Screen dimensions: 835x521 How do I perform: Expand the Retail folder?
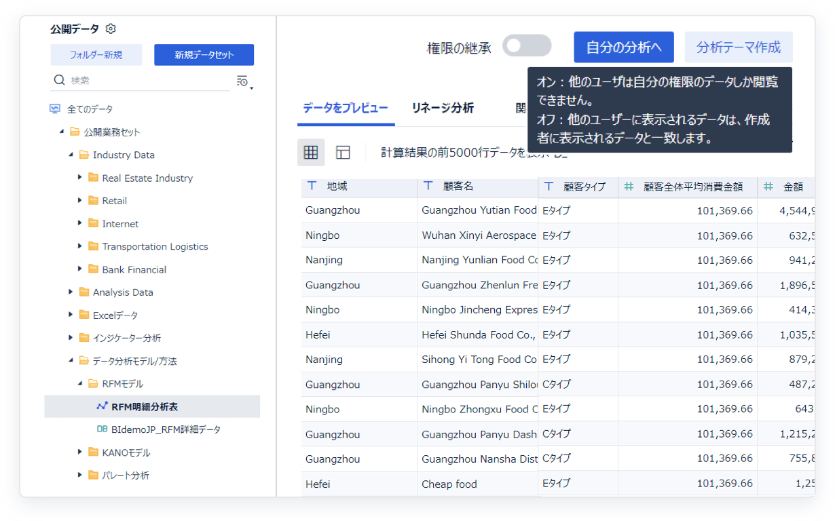click(x=81, y=200)
